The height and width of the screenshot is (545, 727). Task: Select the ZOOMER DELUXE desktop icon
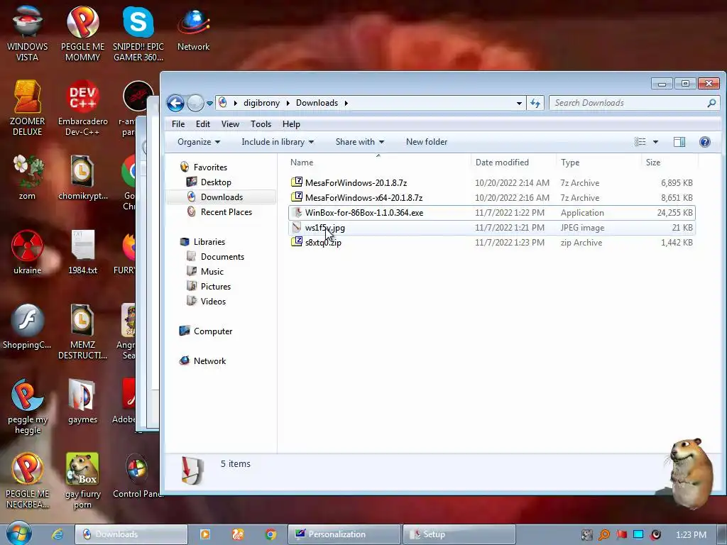point(27,108)
